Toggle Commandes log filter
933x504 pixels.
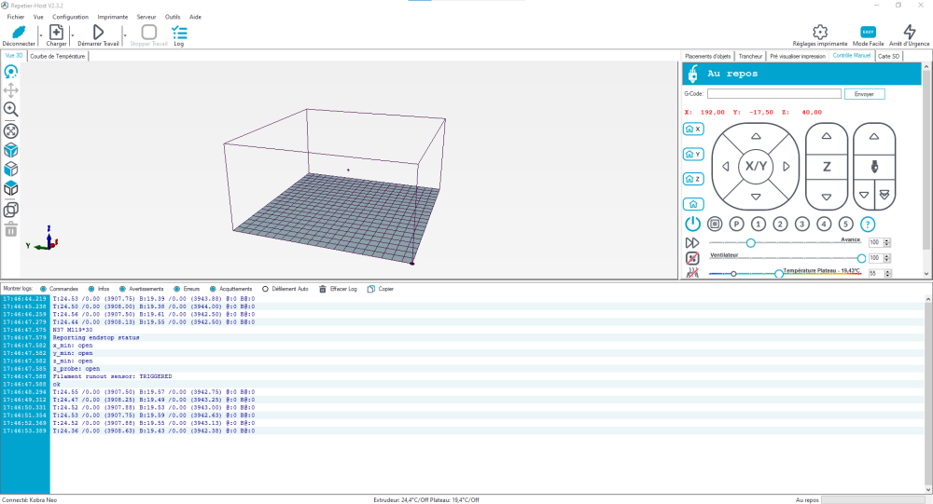click(43, 289)
